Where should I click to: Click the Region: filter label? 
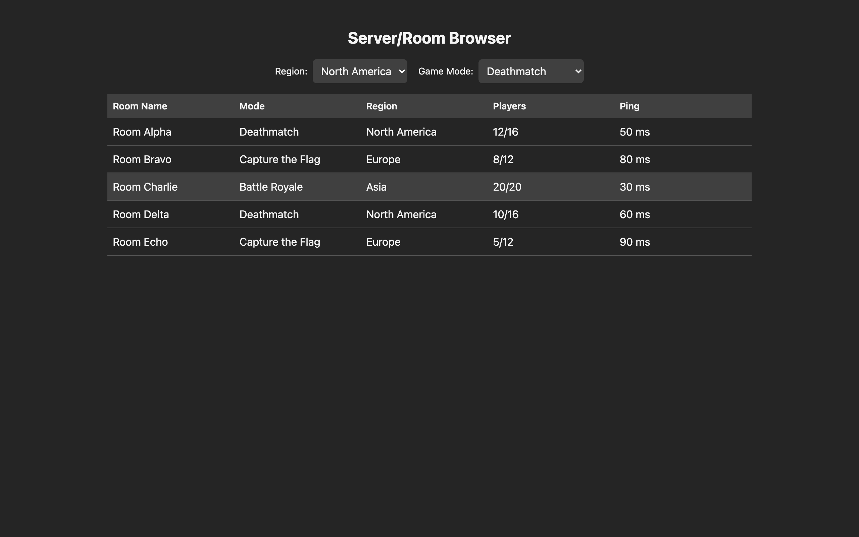(291, 71)
